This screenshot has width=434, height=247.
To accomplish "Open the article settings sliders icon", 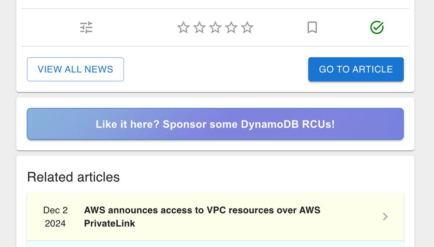I will [x=86, y=28].
